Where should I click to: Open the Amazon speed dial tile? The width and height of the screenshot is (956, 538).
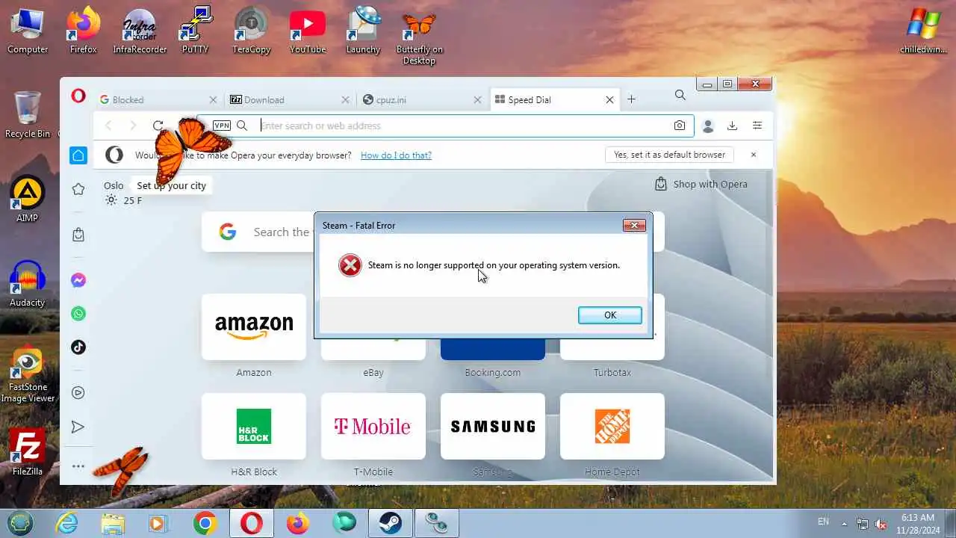254,327
